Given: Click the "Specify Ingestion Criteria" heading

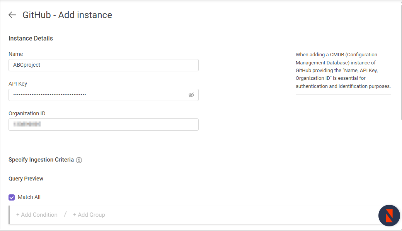Looking at the screenshot, I should tap(41, 160).
